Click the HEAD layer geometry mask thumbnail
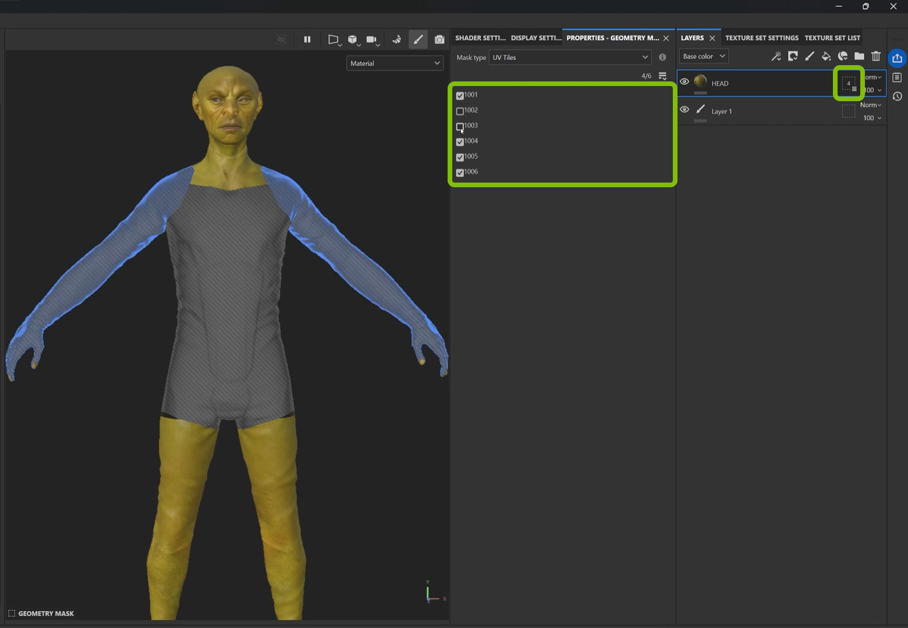 click(x=849, y=84)
